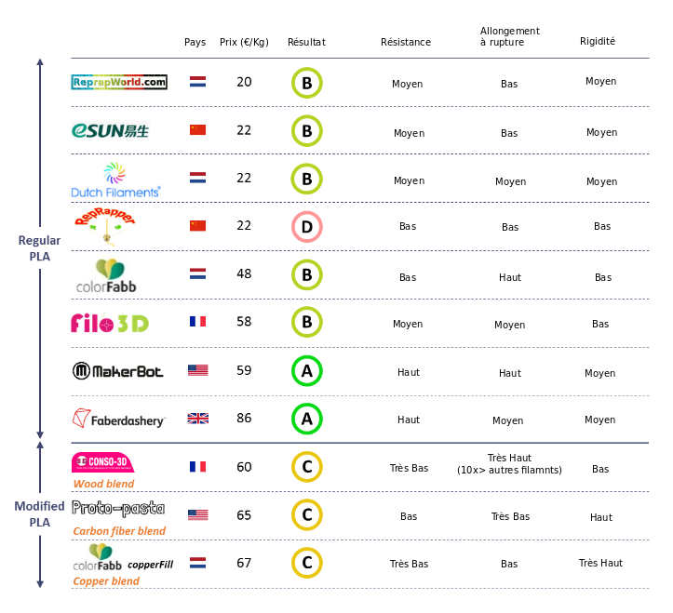
Task: Click the Dutch Filaments logo
Action: coord(115,180)
